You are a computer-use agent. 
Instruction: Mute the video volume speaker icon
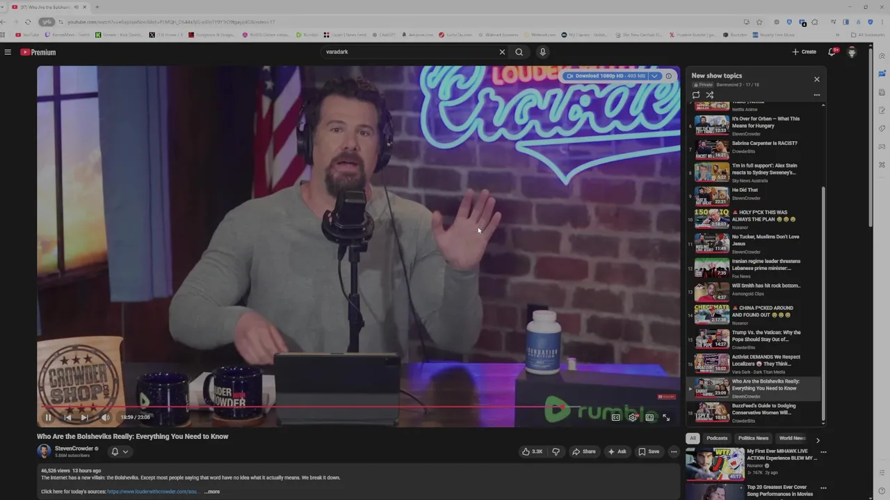point(105,417)
